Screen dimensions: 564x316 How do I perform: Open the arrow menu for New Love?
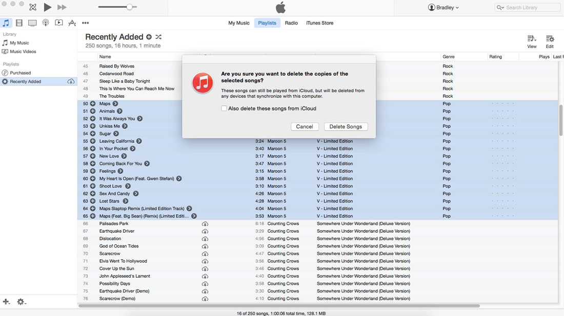[124, 156]
